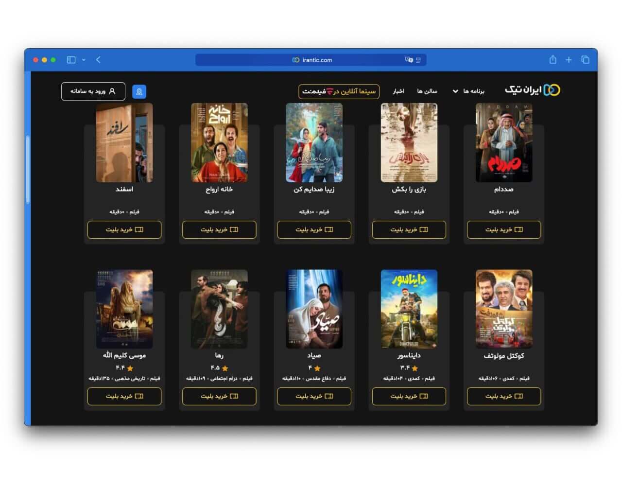
Task: Click the reader view icon in address bar
Action: click(418, 60)
